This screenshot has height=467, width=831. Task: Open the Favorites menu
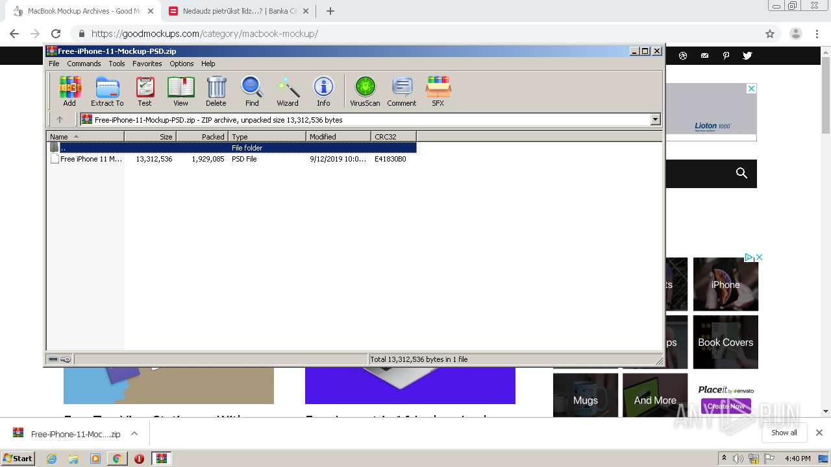(147, 64)
